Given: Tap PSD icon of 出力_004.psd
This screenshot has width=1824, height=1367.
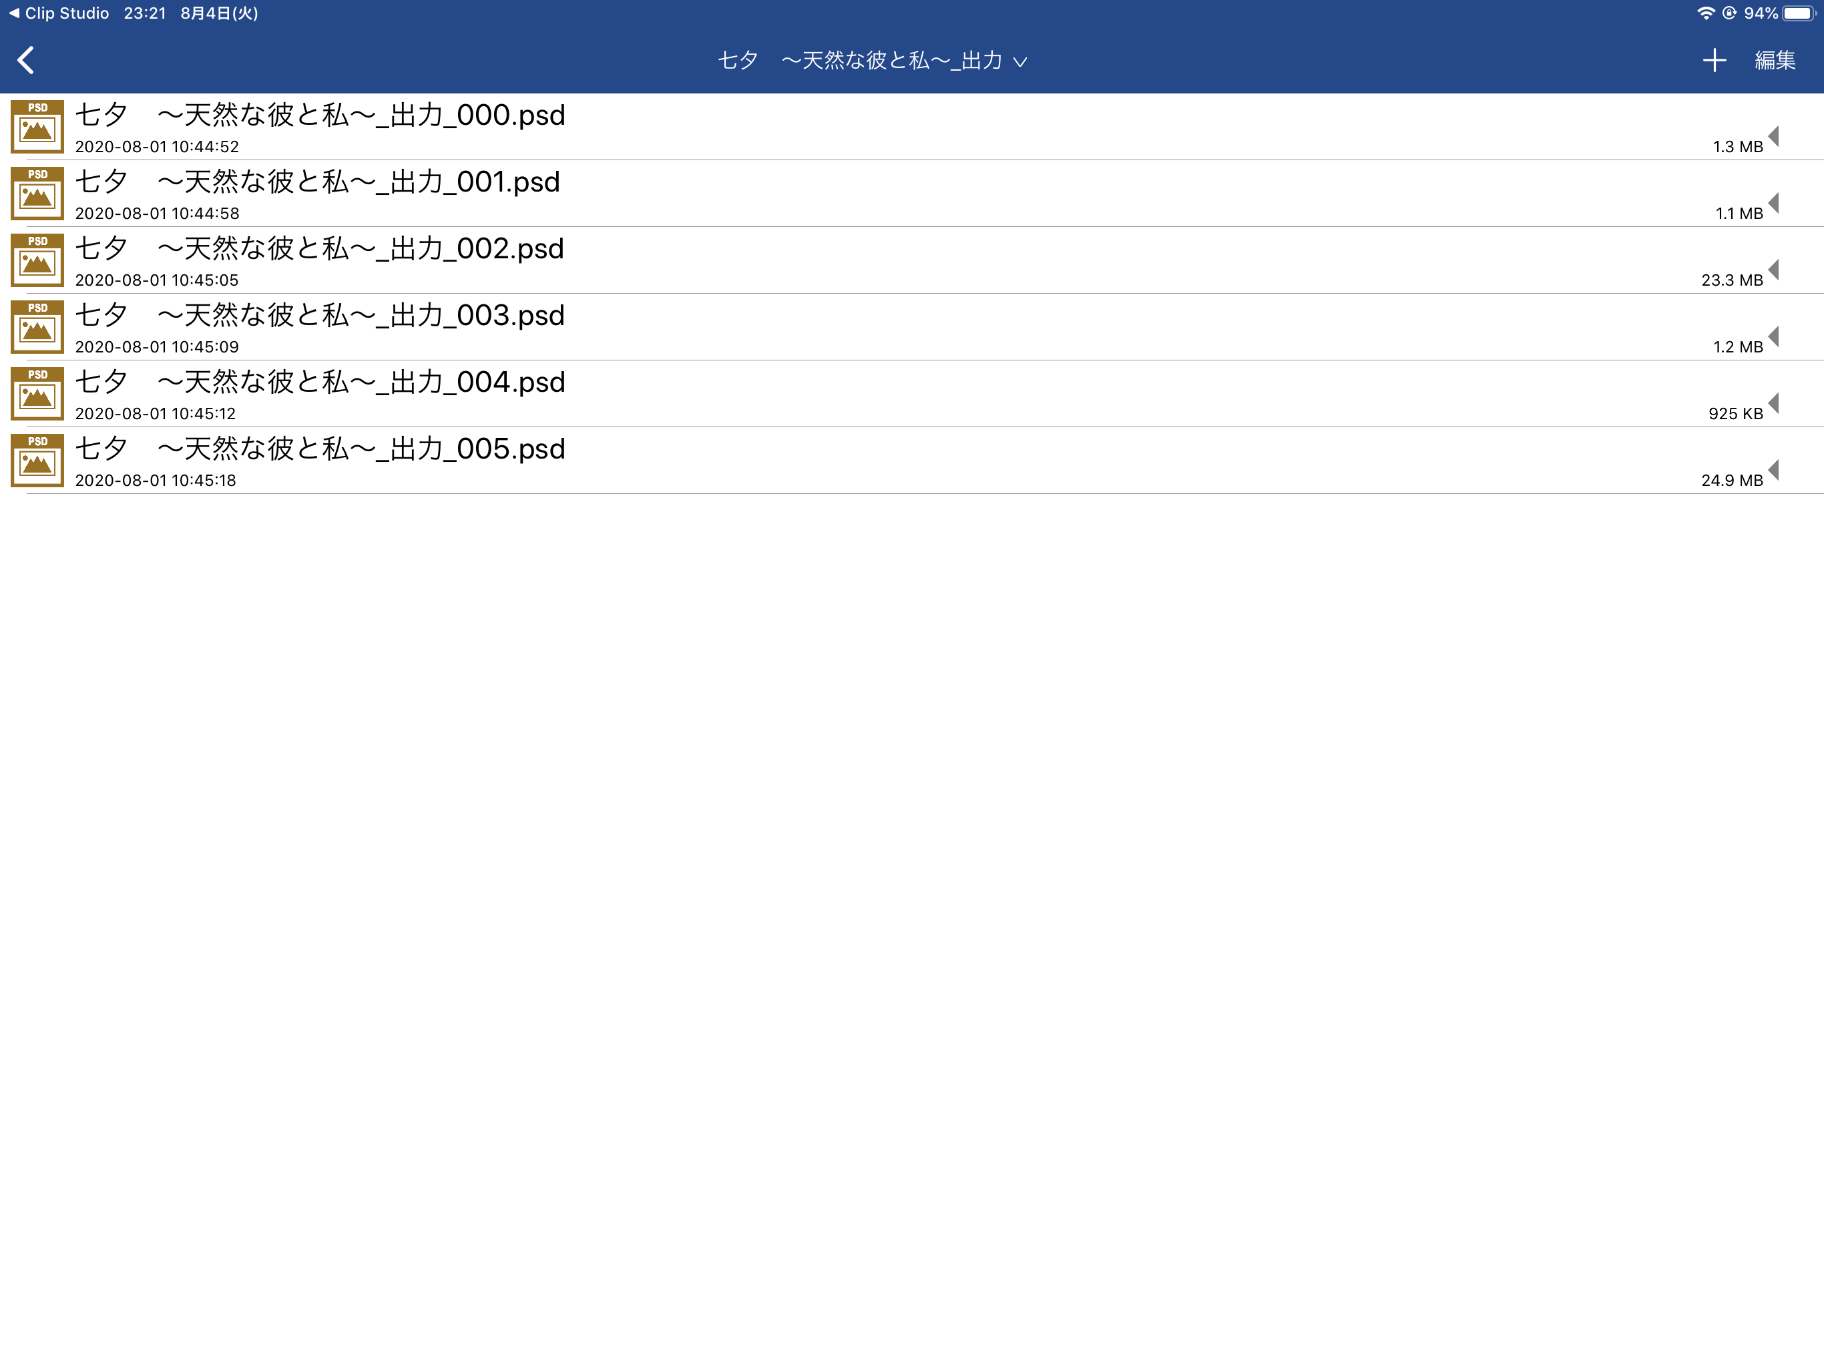Looking at the screenshot, I should point(37,394).
